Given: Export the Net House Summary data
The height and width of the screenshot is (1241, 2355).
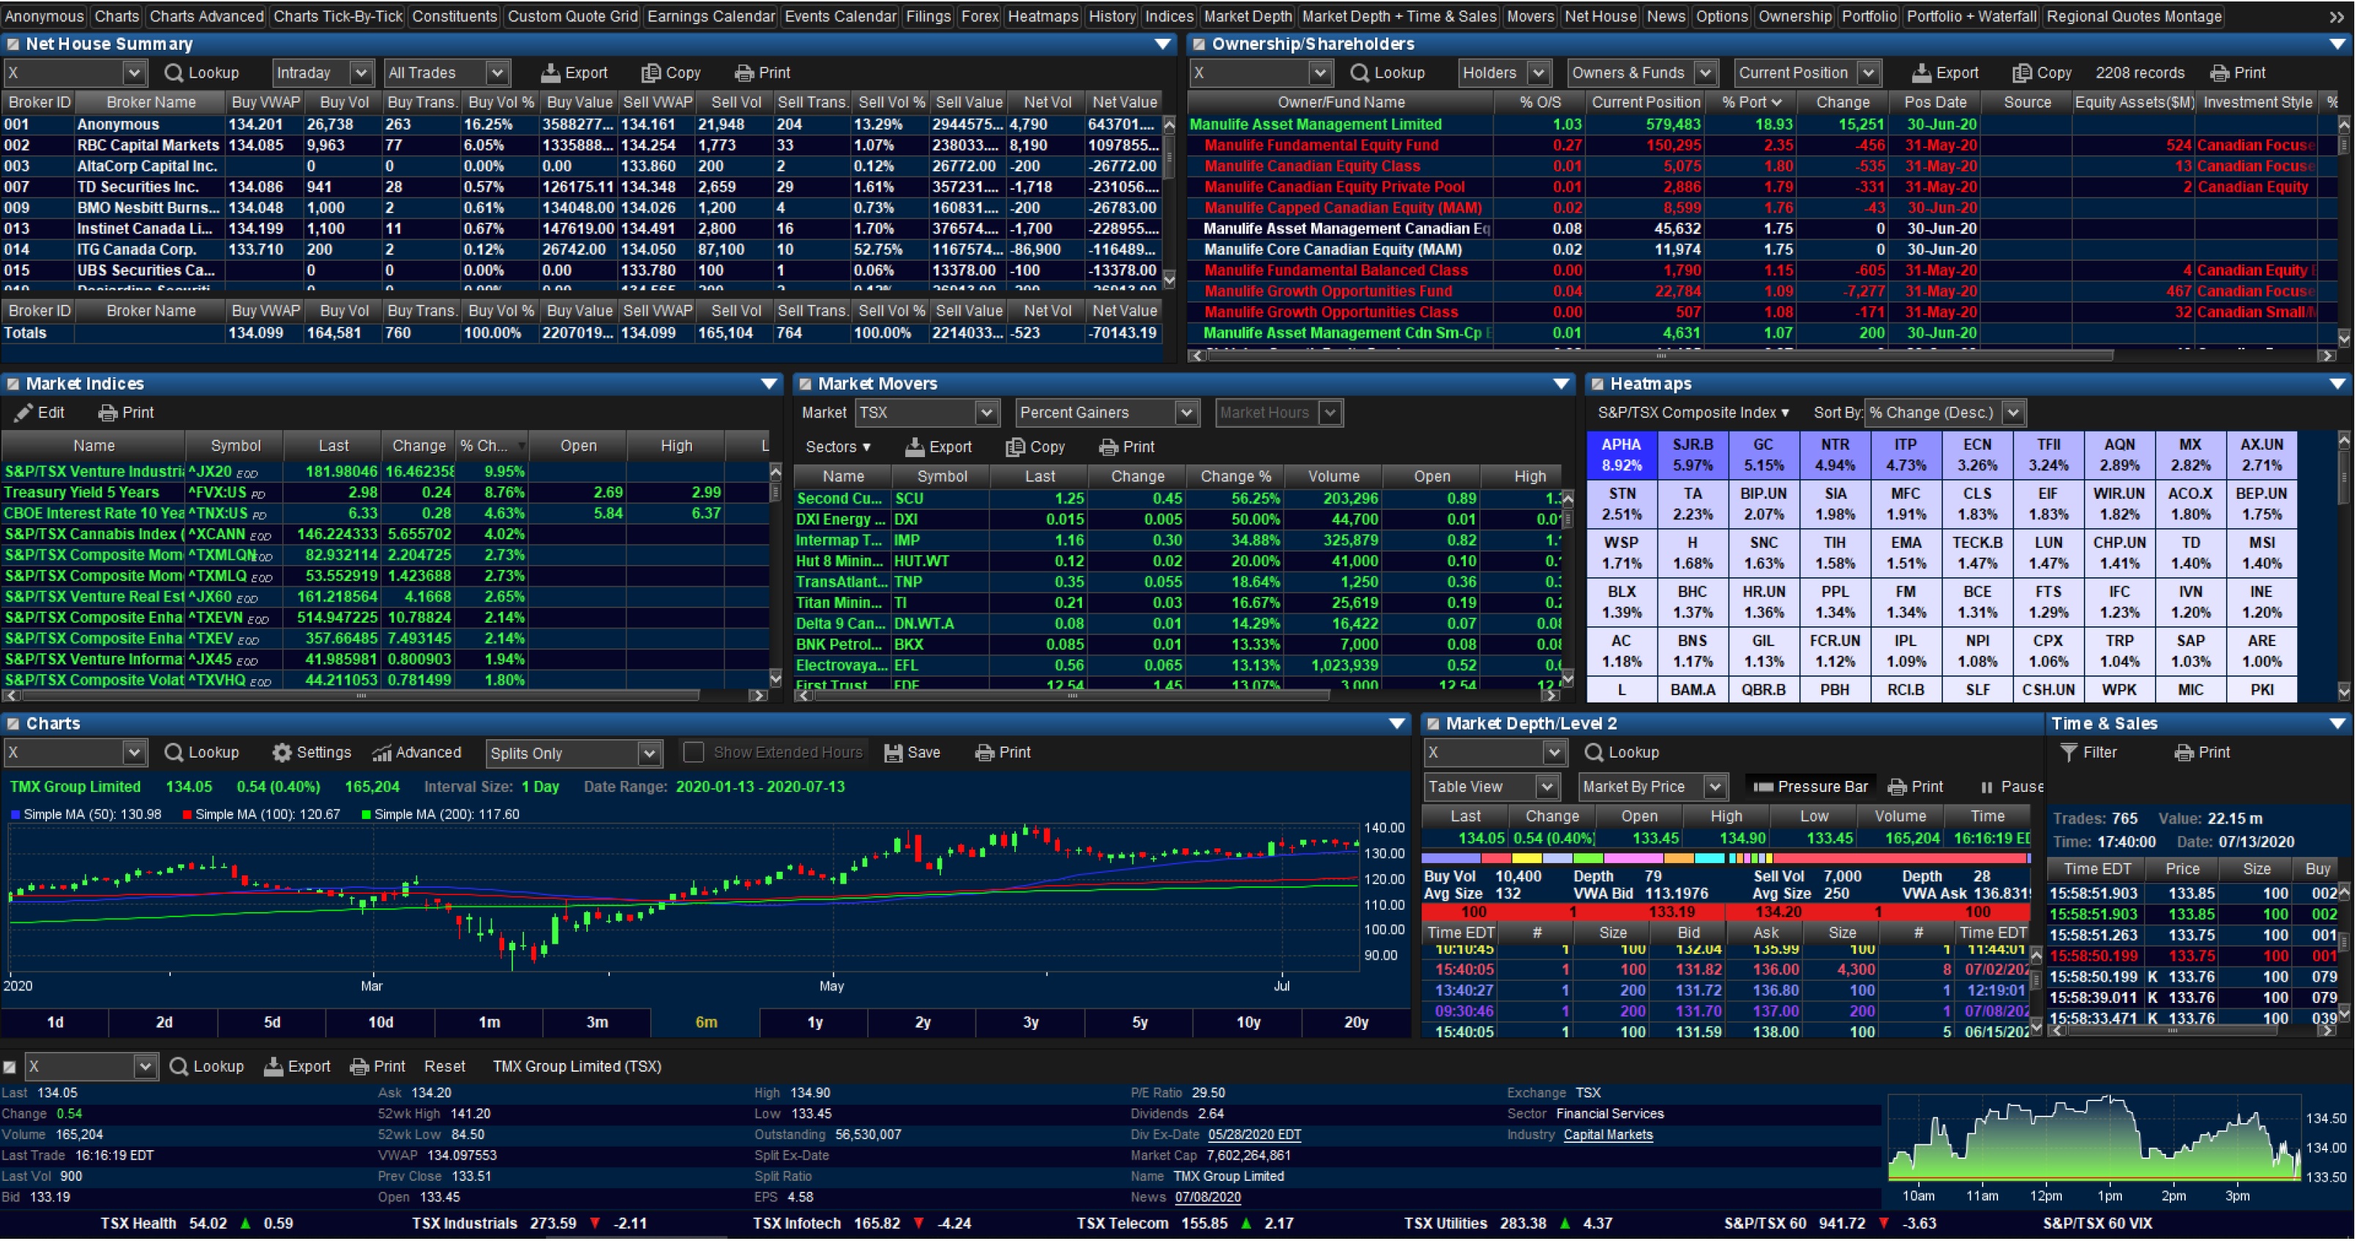Looking at the screenshot, I should pos(574,73).
